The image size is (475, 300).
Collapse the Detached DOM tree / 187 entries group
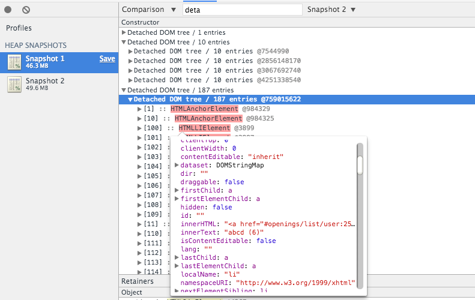pyautogui.click(x=124, y=90)
